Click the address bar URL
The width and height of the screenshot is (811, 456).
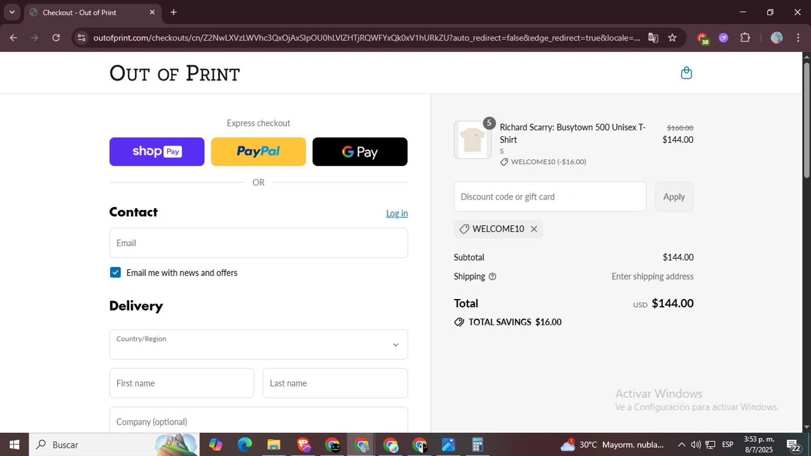pyautogui.click(x=366, y=38)
